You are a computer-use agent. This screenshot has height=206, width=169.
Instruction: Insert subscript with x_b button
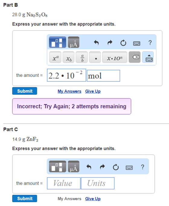coord(69,57)
